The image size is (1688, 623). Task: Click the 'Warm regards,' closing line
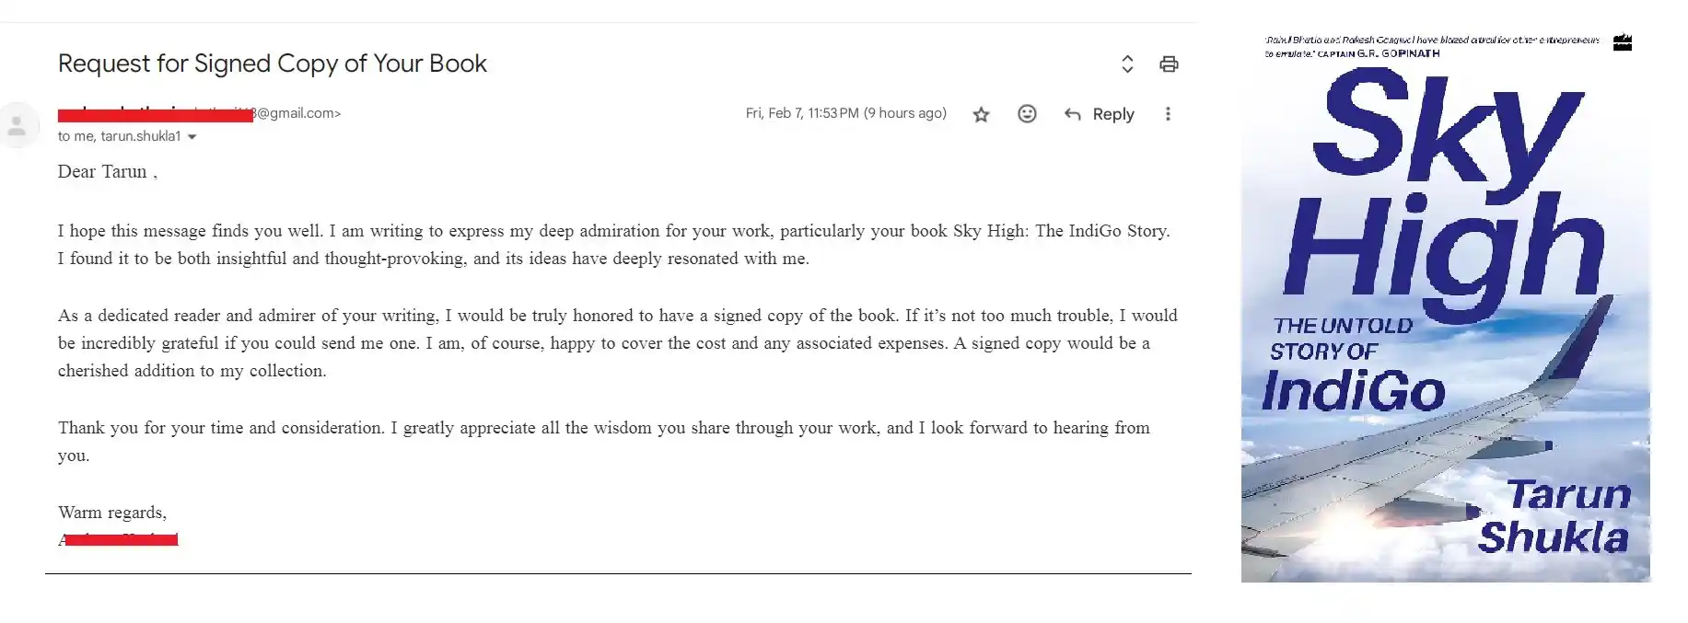112,513
